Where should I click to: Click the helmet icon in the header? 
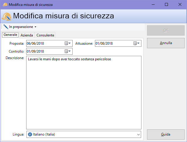coord(6,17)
